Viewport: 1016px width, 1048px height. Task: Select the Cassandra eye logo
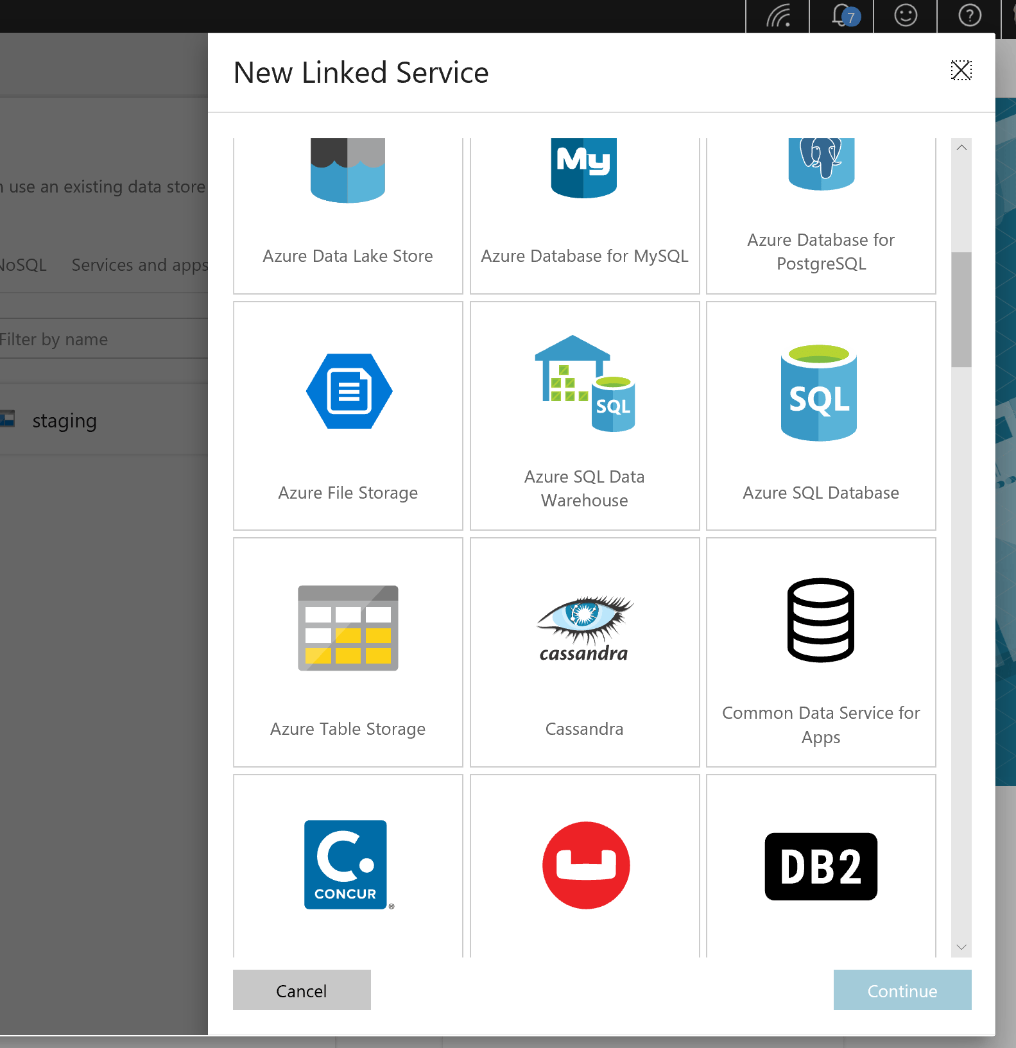click(584, 629)
